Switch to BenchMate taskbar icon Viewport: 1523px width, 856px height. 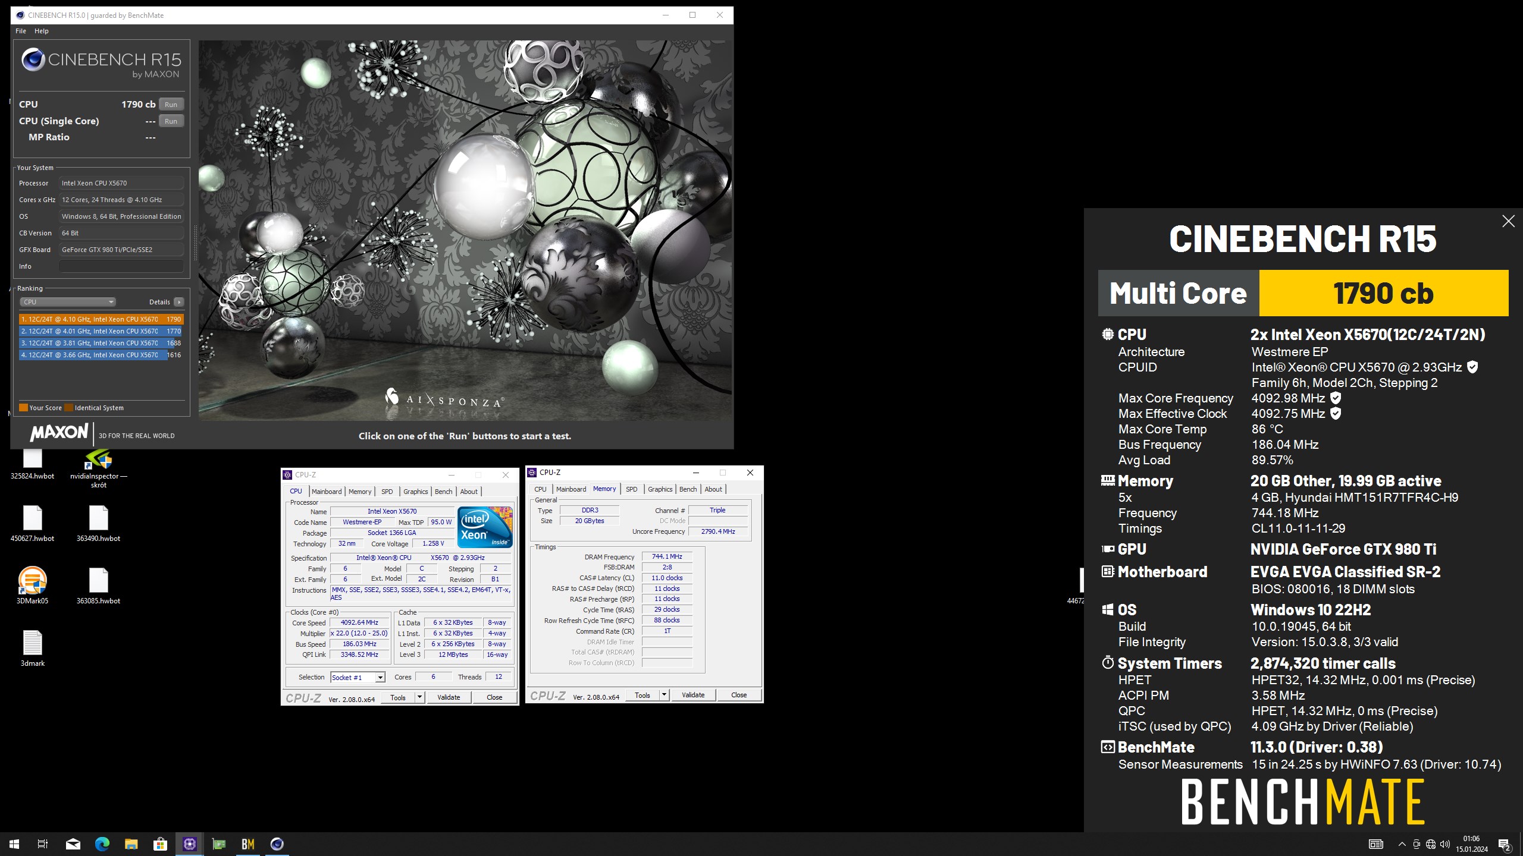(x=248, y=844)
